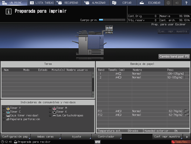Screen dimensions: 191x144
Task: Click the Tarea list scrollbar
Action: (93, 85)
